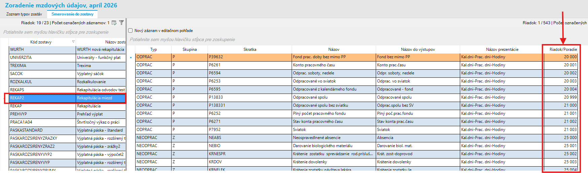Click Stav konta prac.času output cell

[x=418, y=122]
